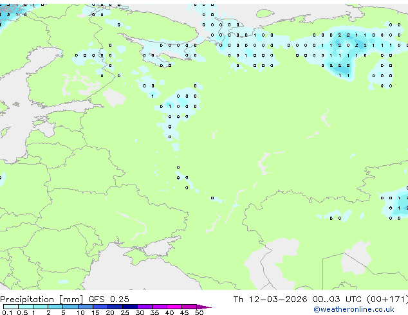The height and width of the screenshot is (315, 408).
Task: Choose the 20–25 mm legend color swatch
Action: tap(115, 307)
